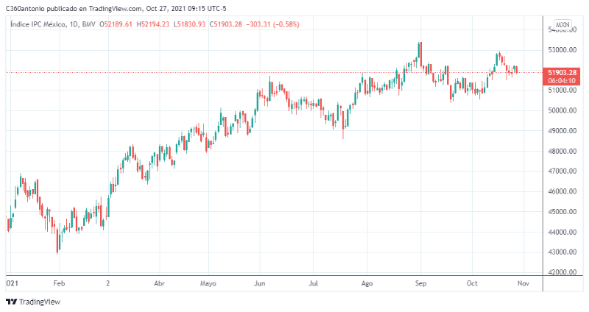
Task: Click the current price label 51903.28
Action: [x=562, y=72]
